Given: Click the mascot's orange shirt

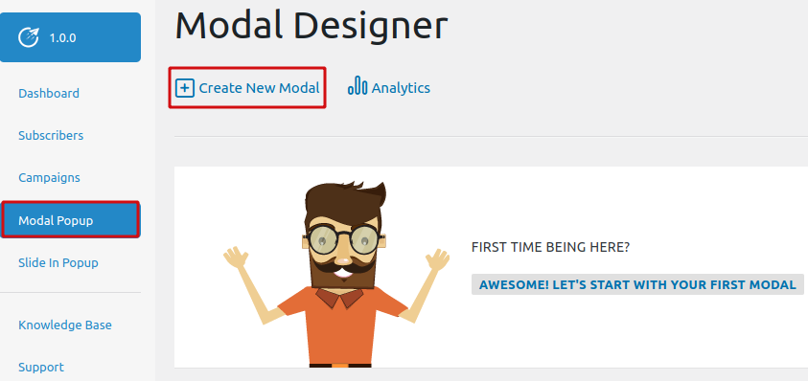Looking at the screenshot, I should pyautogui.click(x=342, y=325).
